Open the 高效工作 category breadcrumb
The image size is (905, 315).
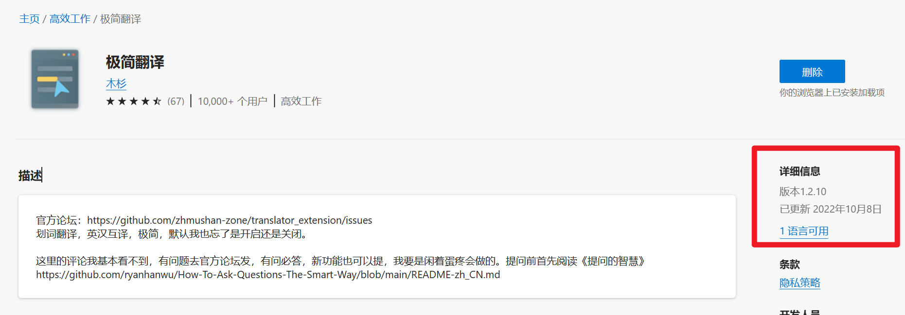70,18
